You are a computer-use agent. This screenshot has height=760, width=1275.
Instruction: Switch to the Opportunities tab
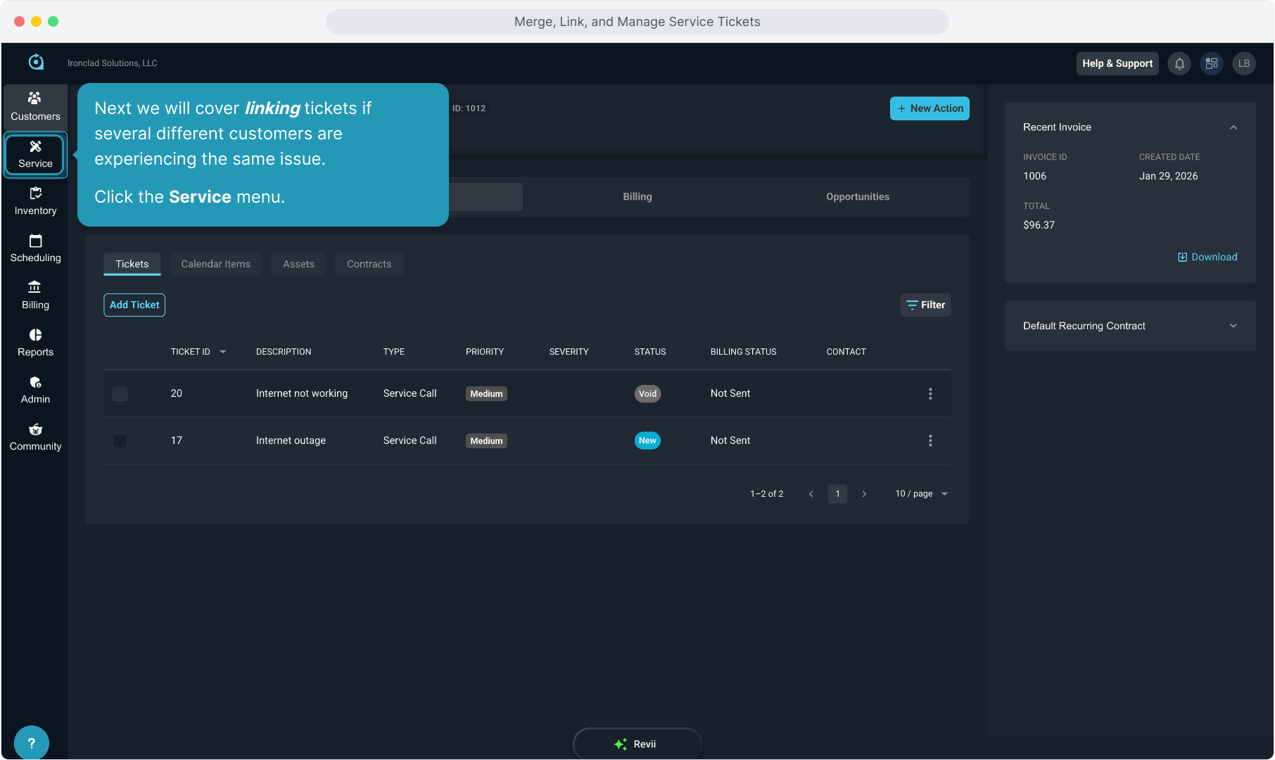click(x=857, y=197)
